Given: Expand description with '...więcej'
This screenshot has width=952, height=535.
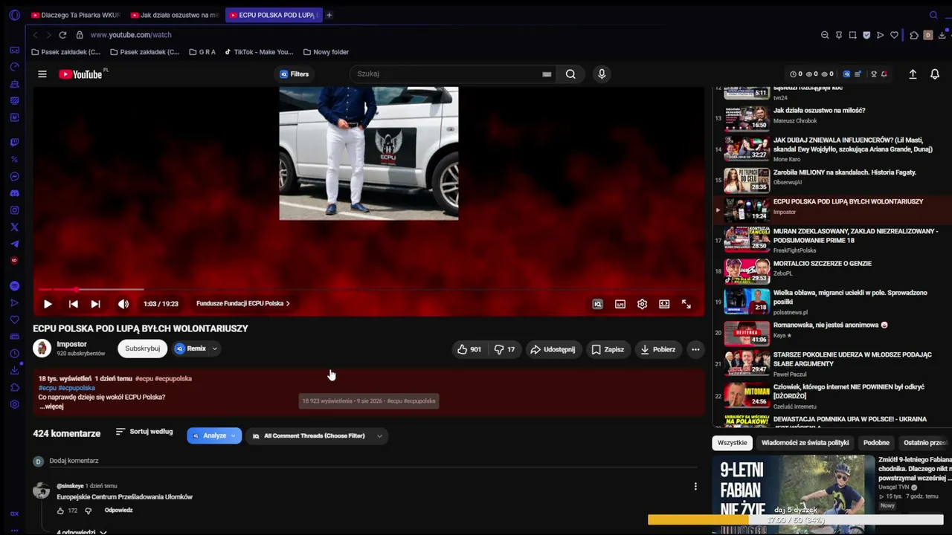Looking at the screenshot, I should (x=51, y=406).
